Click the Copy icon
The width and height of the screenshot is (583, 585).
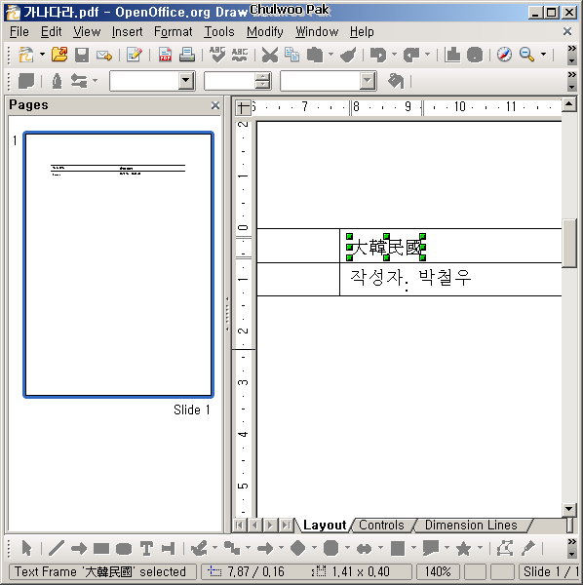pyautogui.click(x=291, y=55)
